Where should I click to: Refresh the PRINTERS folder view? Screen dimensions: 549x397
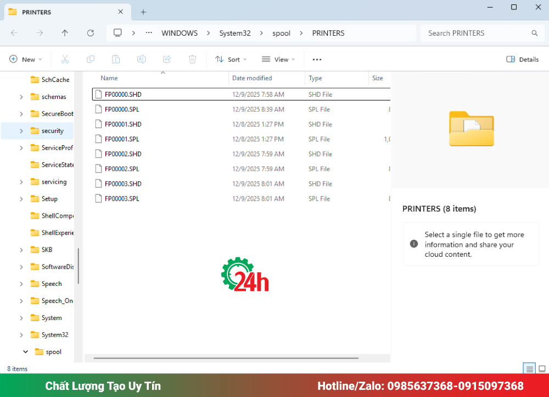click(91, 33)
